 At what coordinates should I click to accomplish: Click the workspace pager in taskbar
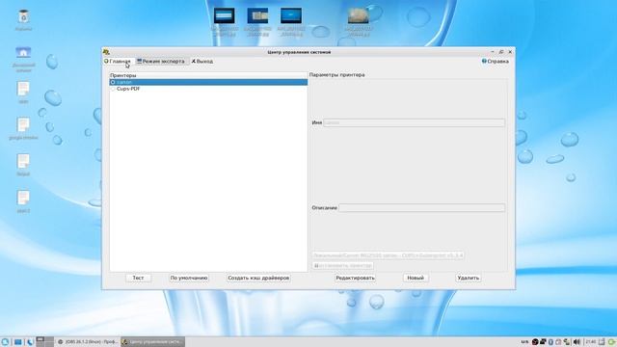coord(45,342)
